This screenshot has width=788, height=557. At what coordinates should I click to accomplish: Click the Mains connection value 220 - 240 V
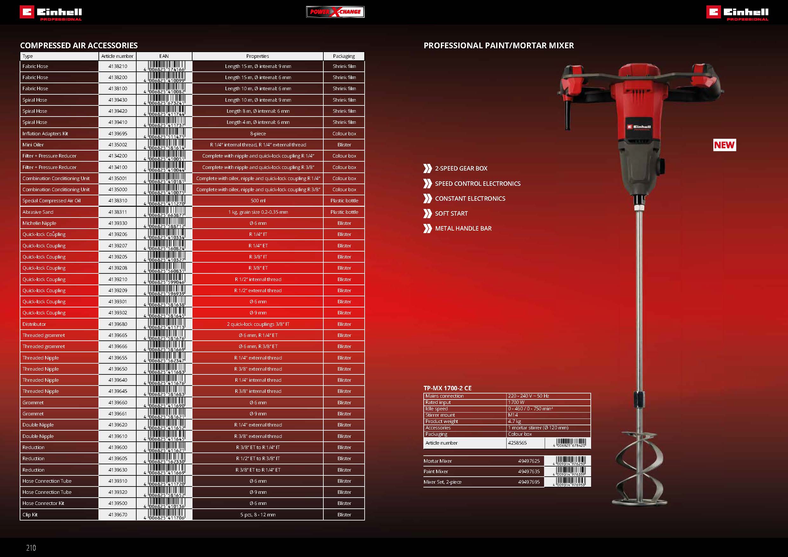529,396
